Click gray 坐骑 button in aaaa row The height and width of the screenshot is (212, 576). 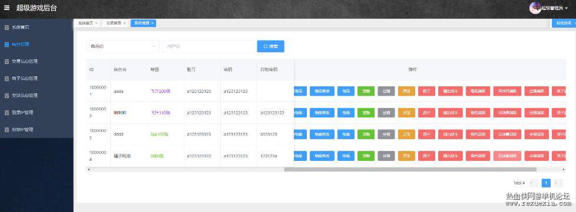tap(386, 91)
